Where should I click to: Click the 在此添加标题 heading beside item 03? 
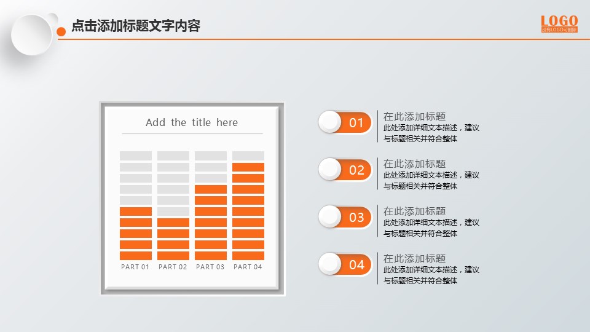pos(414,211)
